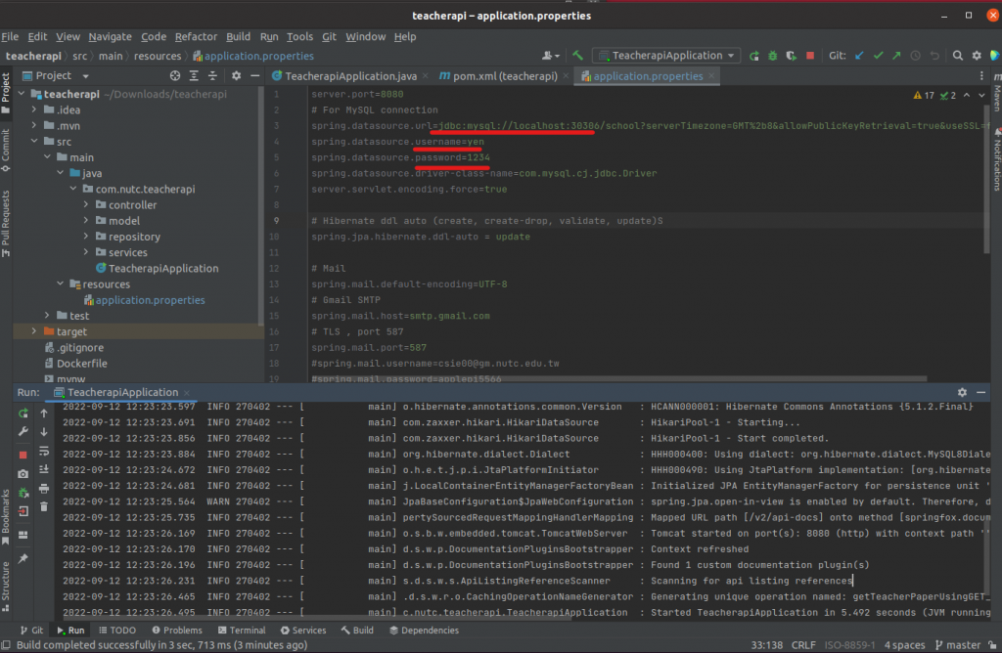Viewport: 1002px width, 653px height.
Task: Open the Refactor menu
Action: point(196,36)
